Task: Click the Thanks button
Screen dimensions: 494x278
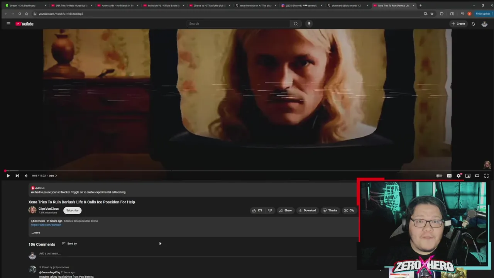Action: coord(330,210)
